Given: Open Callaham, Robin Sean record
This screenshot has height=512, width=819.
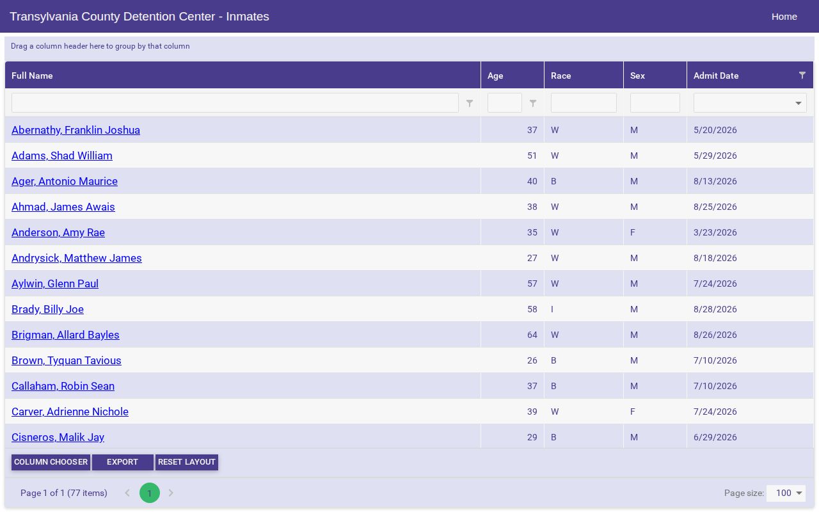Looking at the screenshot, I should click(x=63, y=386).
